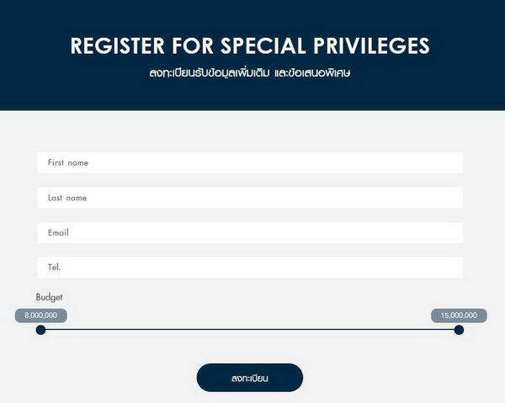Click the middle of the budget slider track
Viewport: 505px width, 403px height.
click(x=250, y=330)
